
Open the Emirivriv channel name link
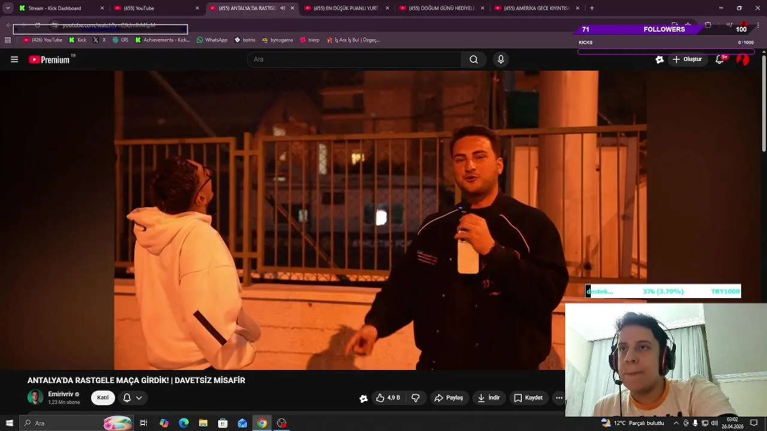pyautogui.click(x=61, y=394)
